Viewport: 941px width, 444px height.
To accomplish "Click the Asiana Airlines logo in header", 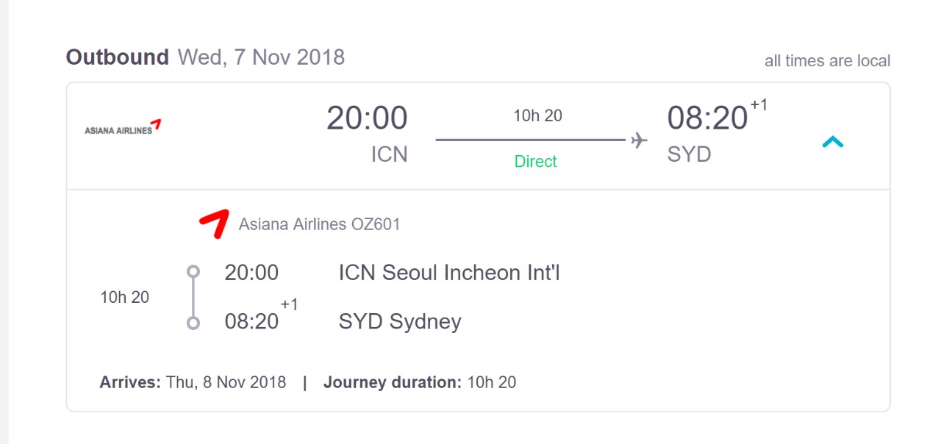I will point(123,127).
